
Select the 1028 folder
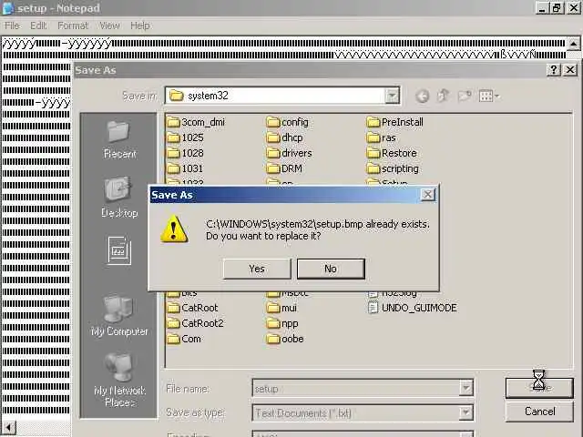pyautogui.click(x=185, y=153)
